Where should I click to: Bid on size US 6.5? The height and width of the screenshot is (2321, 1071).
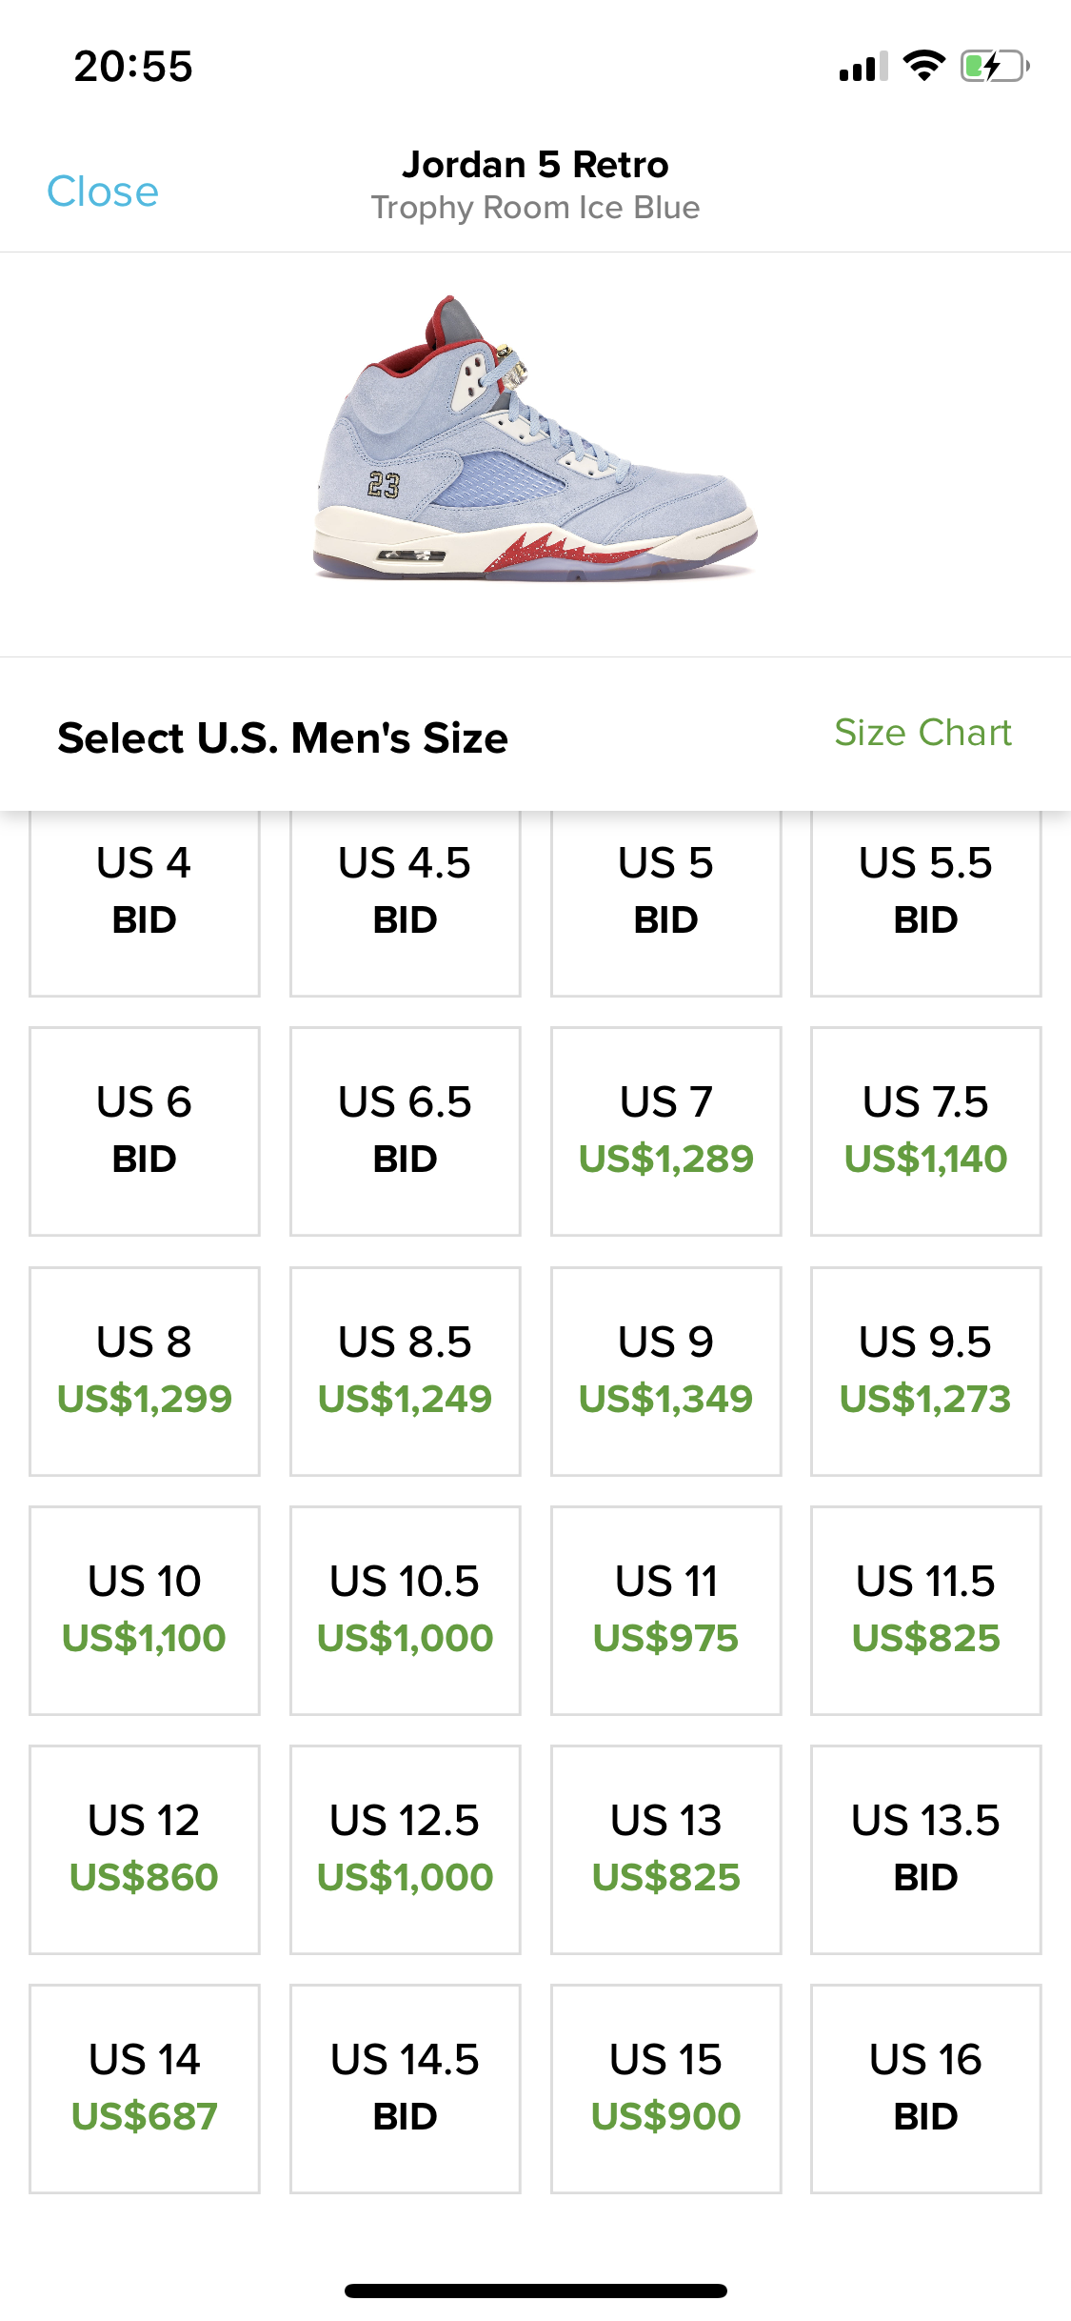click(x=405, y=1131)
